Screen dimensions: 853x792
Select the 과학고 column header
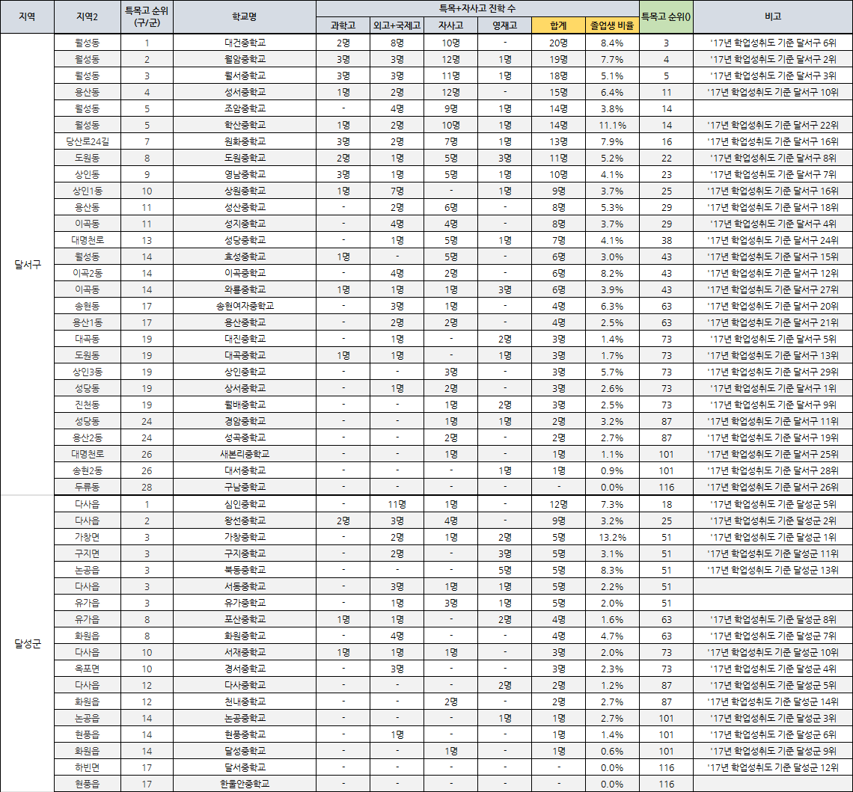(343, 25)
